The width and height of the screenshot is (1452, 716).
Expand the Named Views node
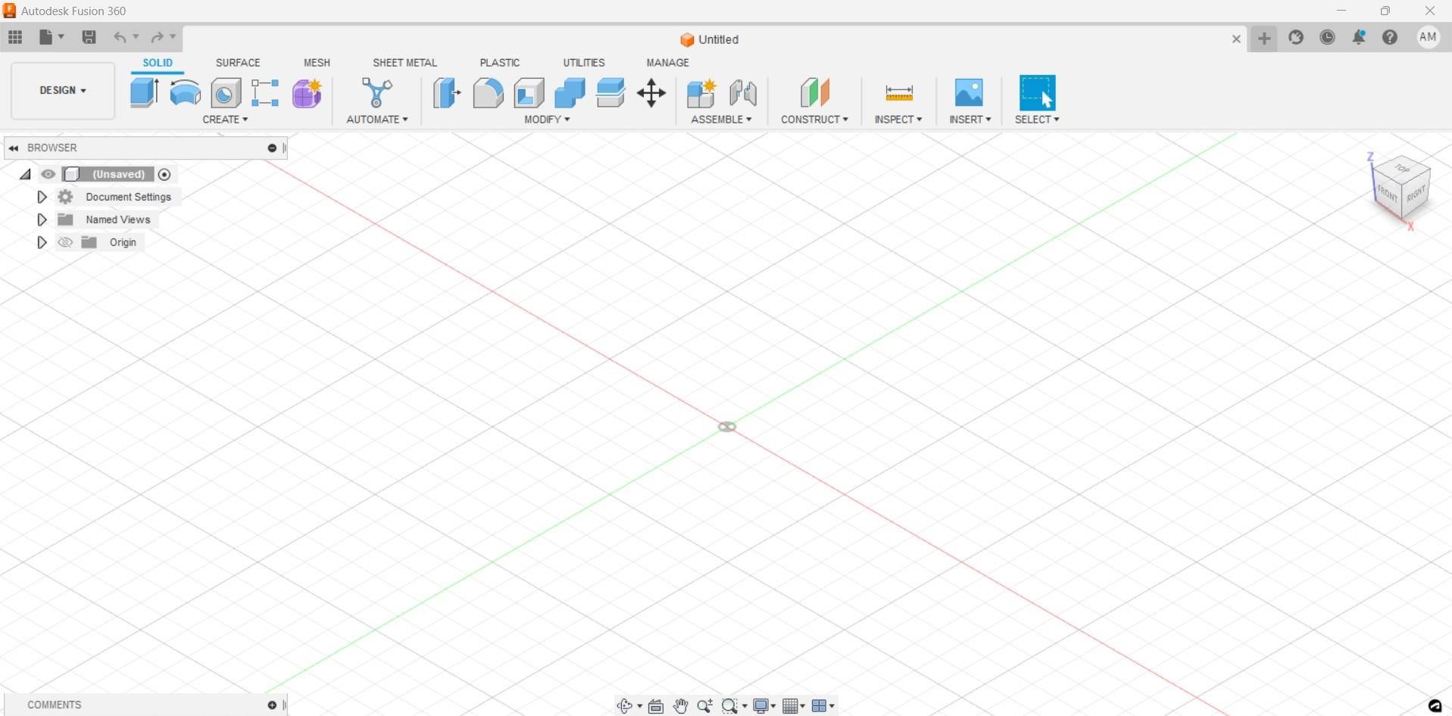(x=42, y=219)
